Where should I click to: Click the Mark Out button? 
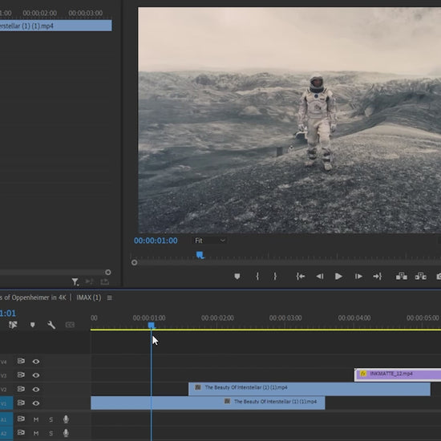pyautogui.click(x=275, y=277)
